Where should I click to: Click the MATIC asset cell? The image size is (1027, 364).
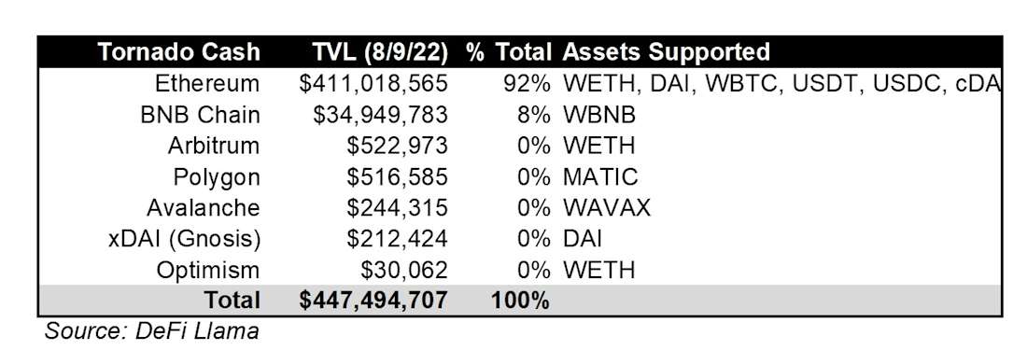click(x=600, y=177)
